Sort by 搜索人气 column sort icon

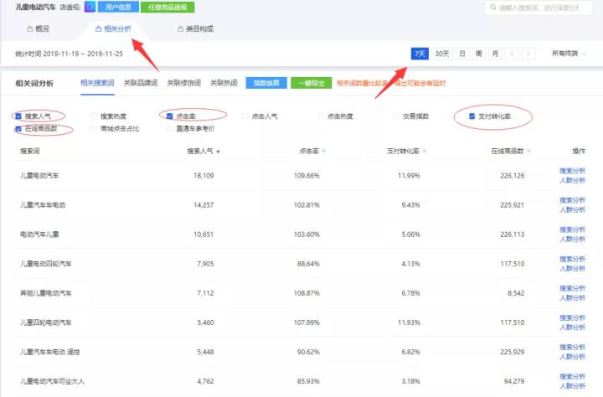tap(219, 152)
